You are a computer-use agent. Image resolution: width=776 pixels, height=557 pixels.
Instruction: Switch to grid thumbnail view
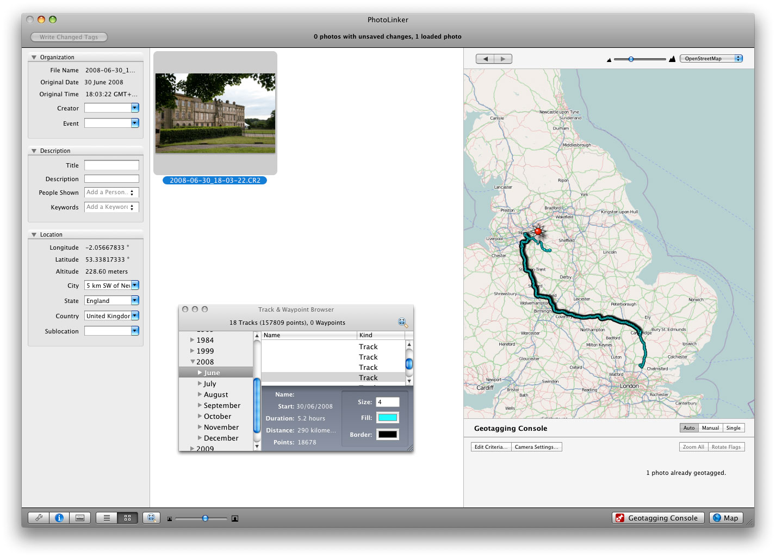pos(127,518)
